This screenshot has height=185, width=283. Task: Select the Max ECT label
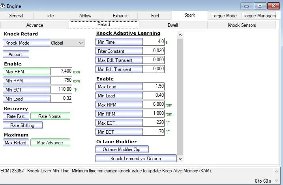pos(119,123)
